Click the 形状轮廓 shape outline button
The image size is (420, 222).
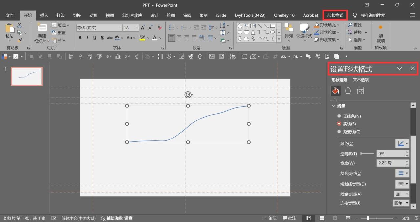click(327, 32)
